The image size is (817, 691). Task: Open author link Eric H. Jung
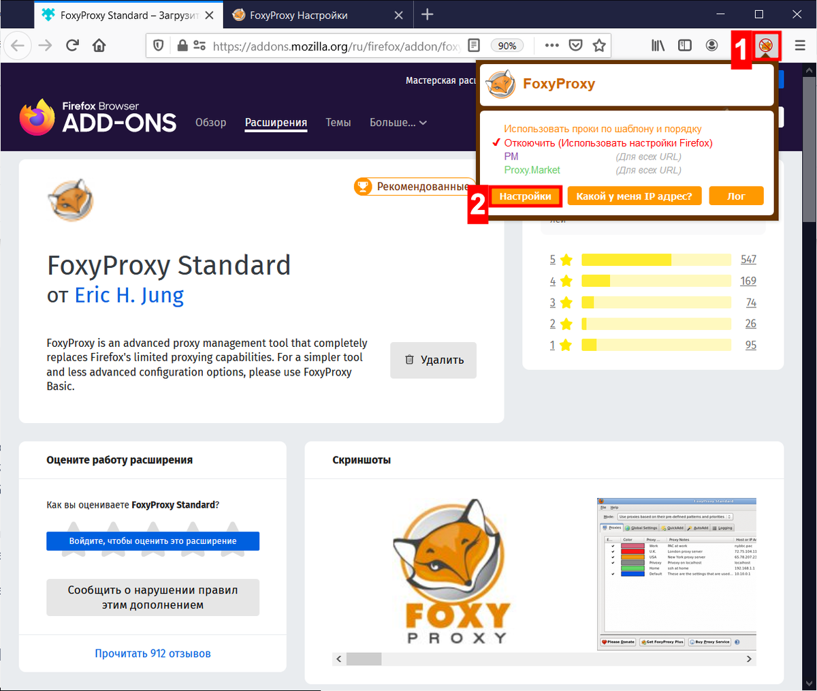129,295
